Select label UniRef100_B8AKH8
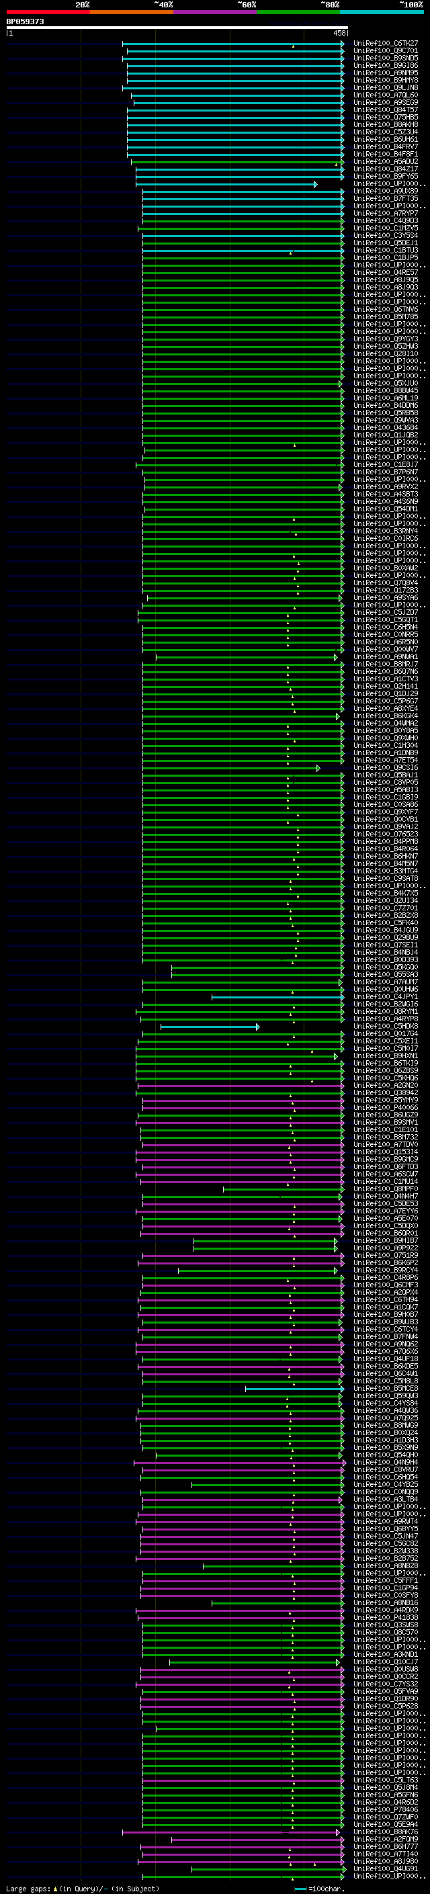This screenshot has height=1894, width=430. click(x=385, y=124)
